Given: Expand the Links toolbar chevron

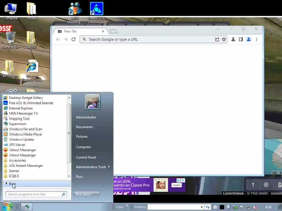Looking at the screenshot, I should [x=127, y=206].
